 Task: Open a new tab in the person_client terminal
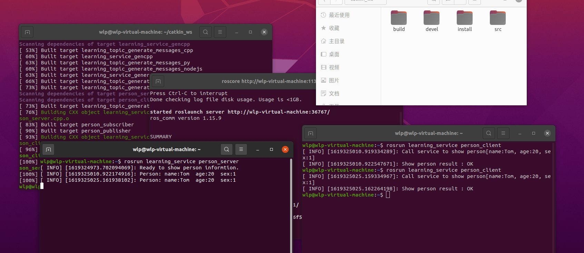pyautogui.click(x=310, y=133)
